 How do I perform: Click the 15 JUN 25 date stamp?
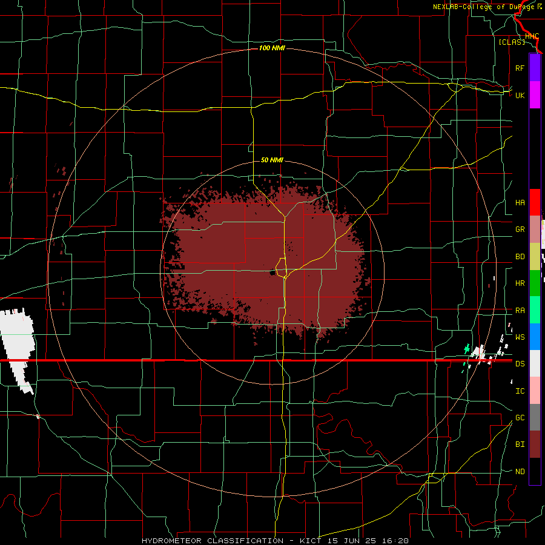point(352,541)
